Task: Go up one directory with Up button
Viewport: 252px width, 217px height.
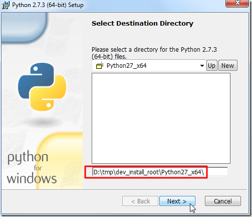Action: (x=212, y=65)
